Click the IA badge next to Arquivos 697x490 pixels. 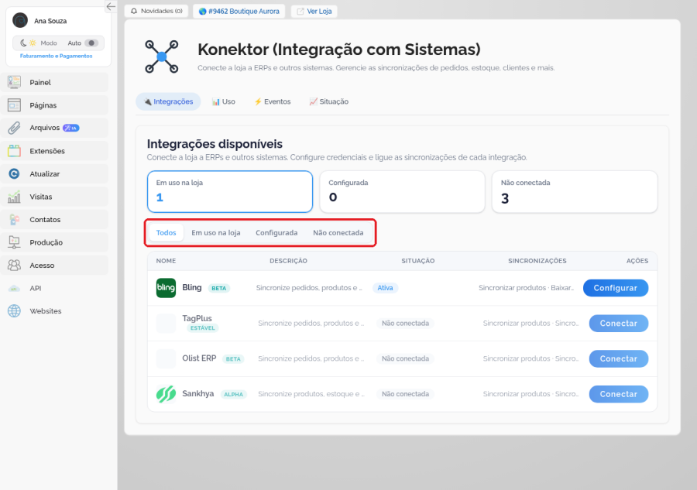point(71,128)
